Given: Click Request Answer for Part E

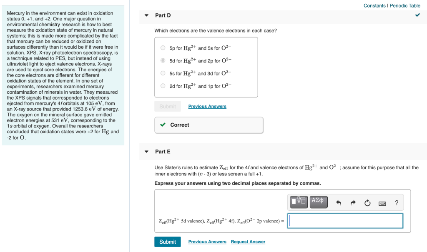Looking at the screenshot, I should pos(249,242).
